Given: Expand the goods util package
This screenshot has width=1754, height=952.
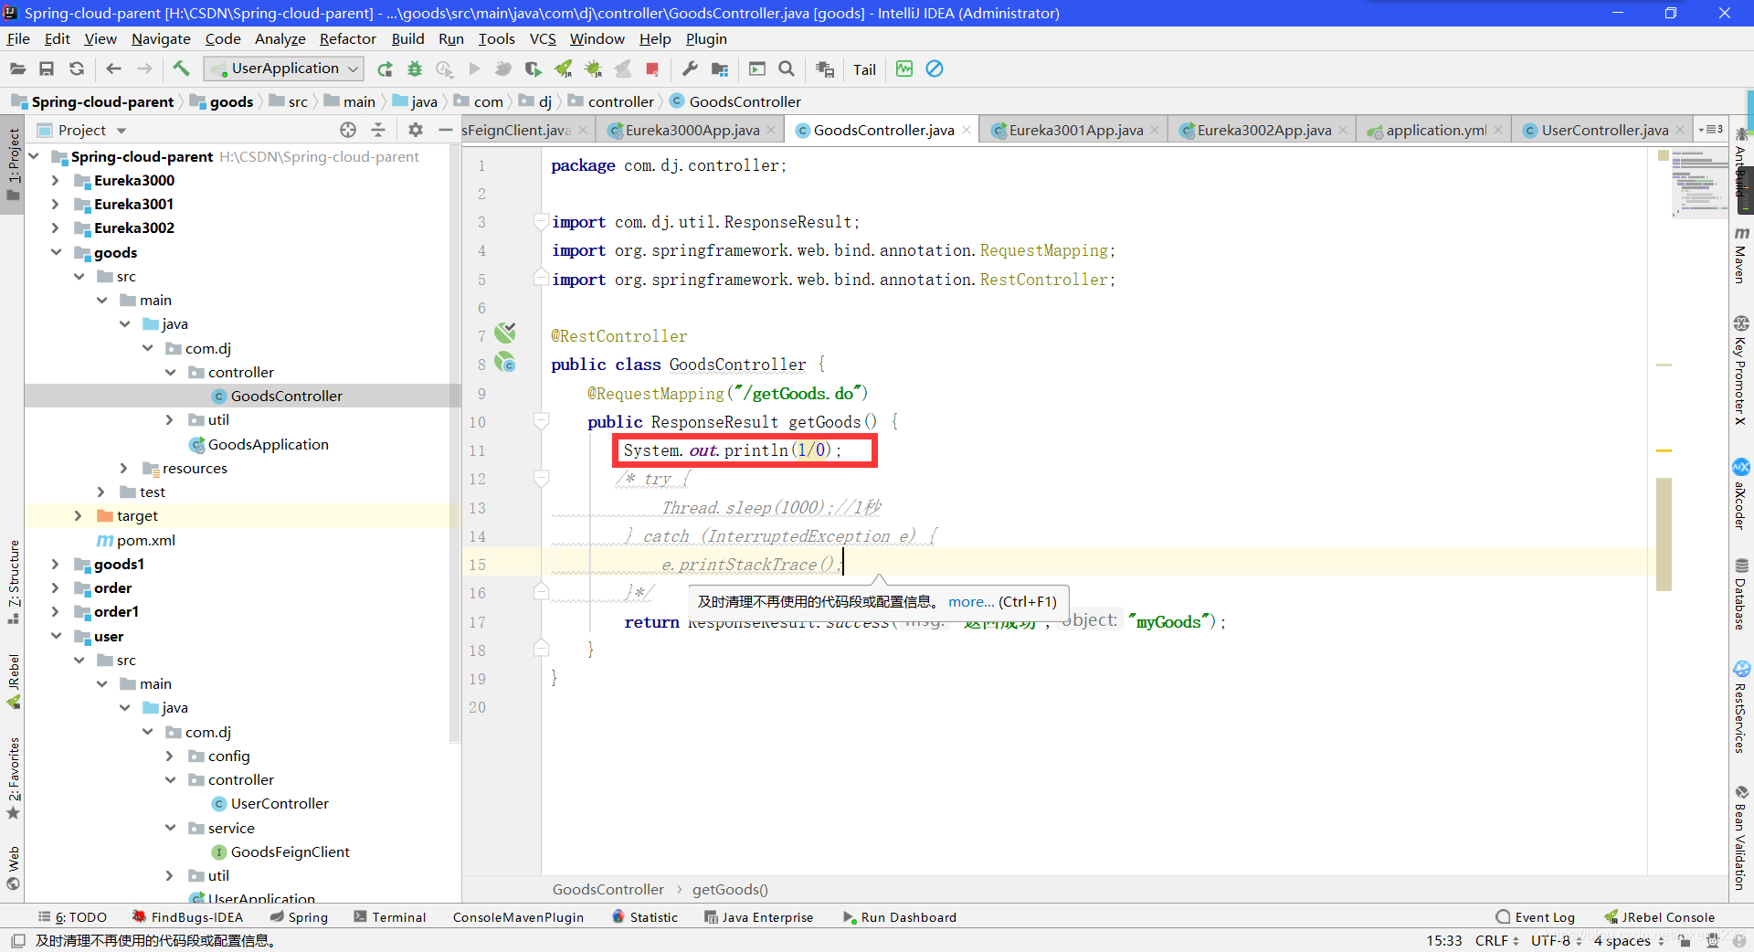Looking at the screenshot, I should [x=170, y=420].
